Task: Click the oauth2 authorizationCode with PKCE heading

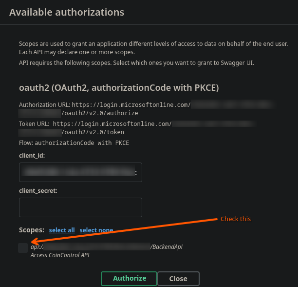Action: 119,88
